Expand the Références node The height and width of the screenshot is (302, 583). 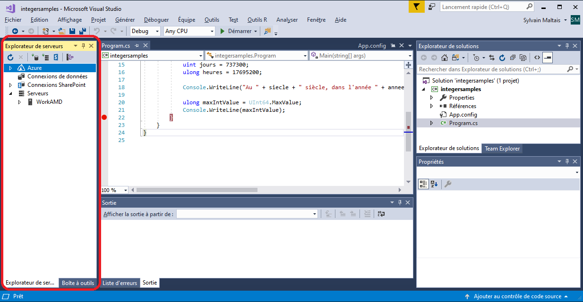431,106
